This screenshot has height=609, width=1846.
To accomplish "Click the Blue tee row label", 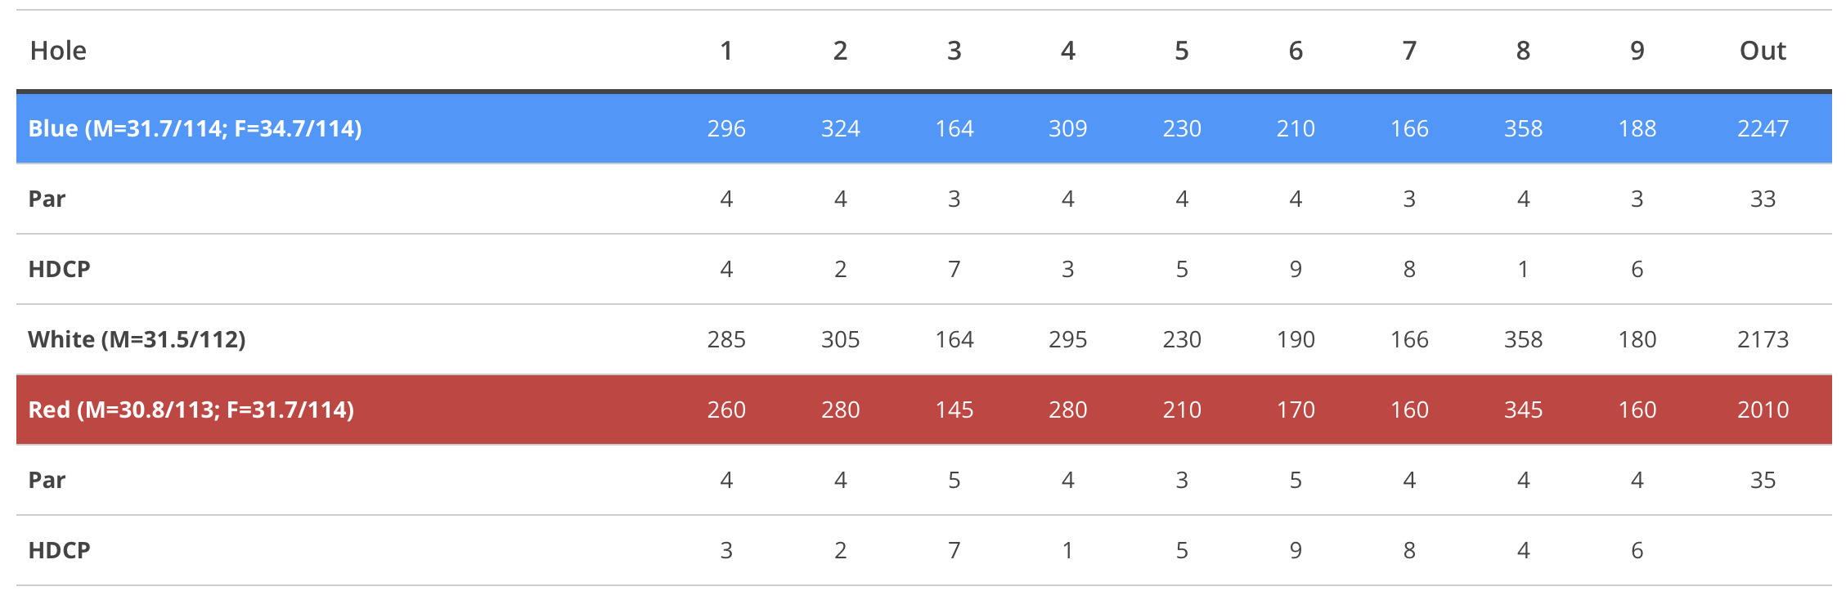I will pyautogui.click(x=195, y=128).
